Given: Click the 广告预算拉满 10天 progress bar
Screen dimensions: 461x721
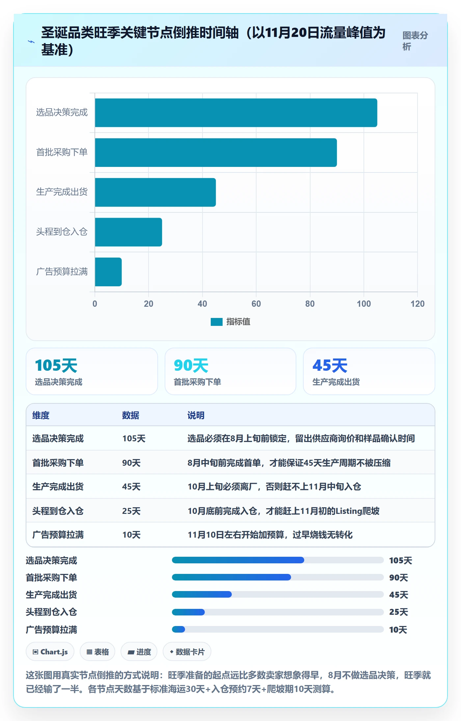Looking at the screenshot, I should coord(278,629).
